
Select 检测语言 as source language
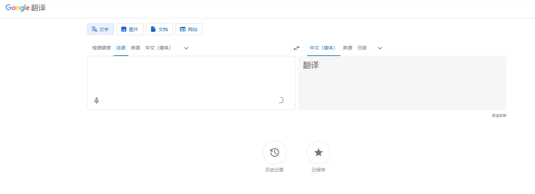pyautogui.click(x=101, y=48)
